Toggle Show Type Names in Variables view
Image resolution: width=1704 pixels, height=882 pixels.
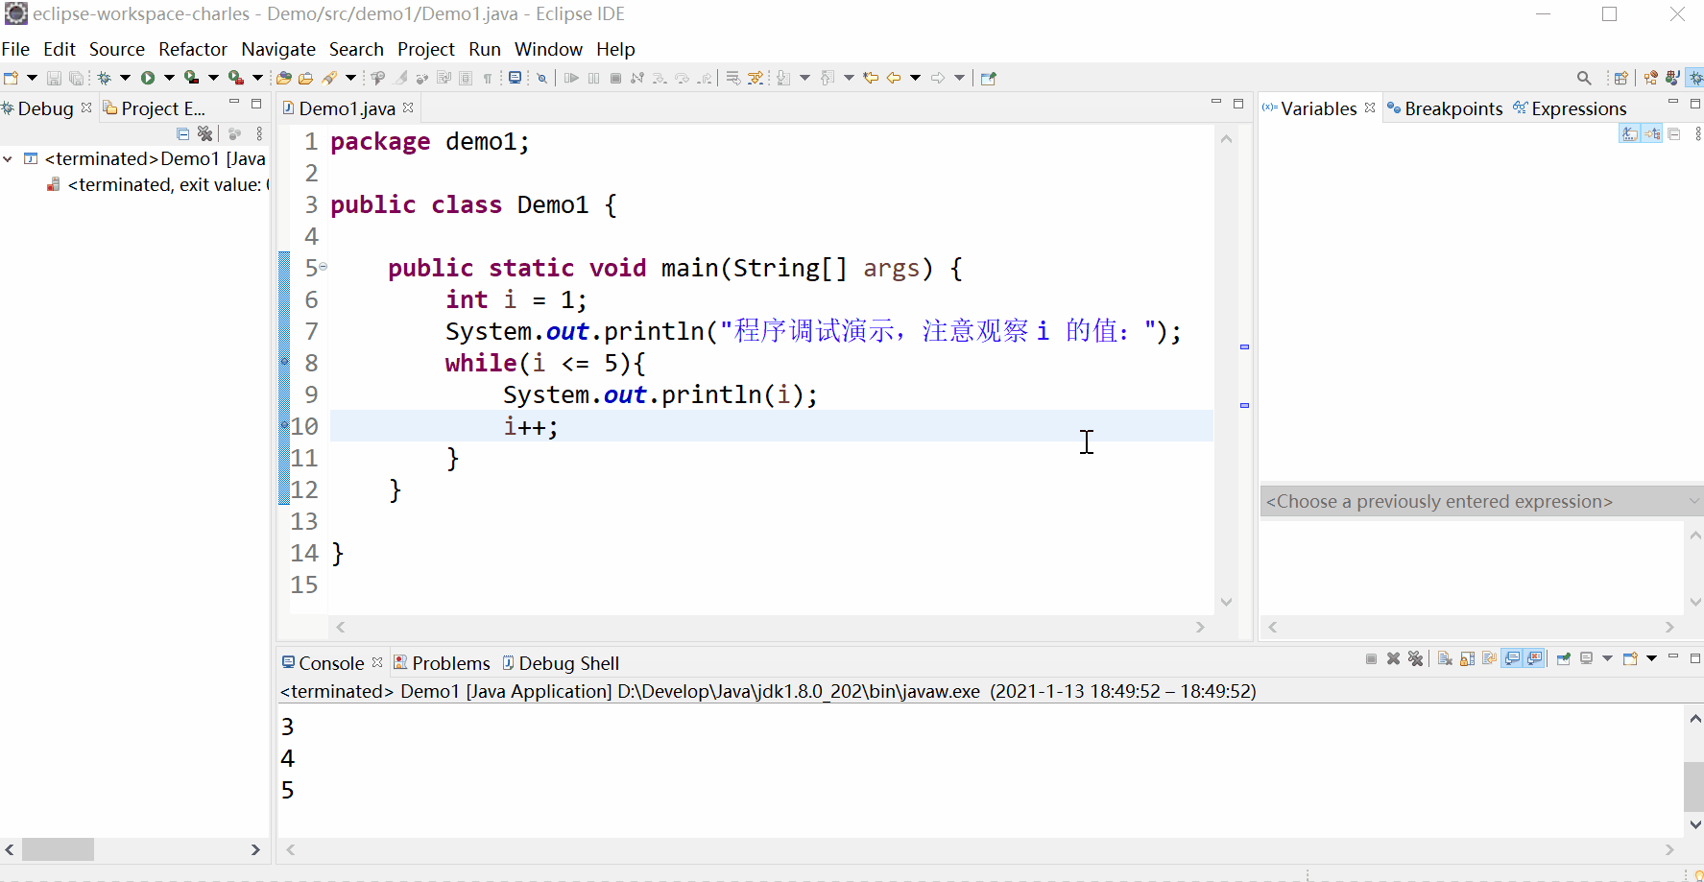coord(1629,134)
